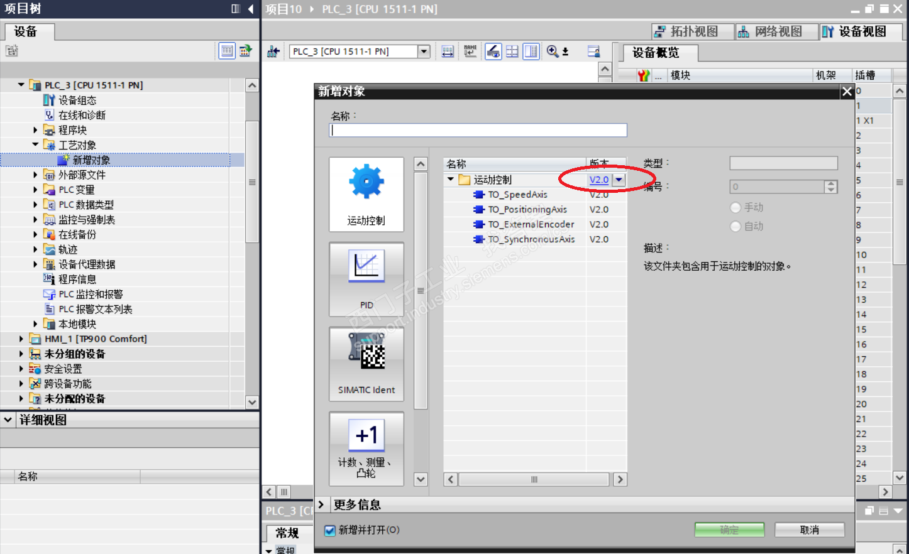Click the zoom download arrow beside magnifier
Viewport: 909px width, 554px height.
tap(565, 52)
